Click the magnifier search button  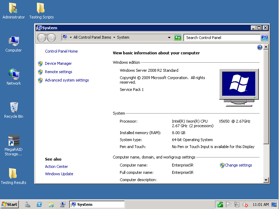(x=264, y=38)
